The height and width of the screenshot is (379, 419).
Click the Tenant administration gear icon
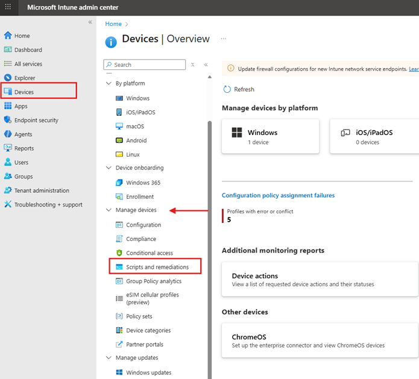click(x=8, y=190)
